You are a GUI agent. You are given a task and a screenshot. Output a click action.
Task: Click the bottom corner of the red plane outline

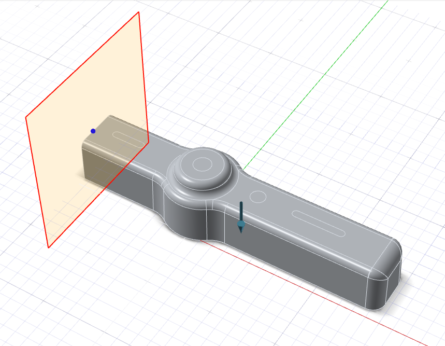(48, 247)
